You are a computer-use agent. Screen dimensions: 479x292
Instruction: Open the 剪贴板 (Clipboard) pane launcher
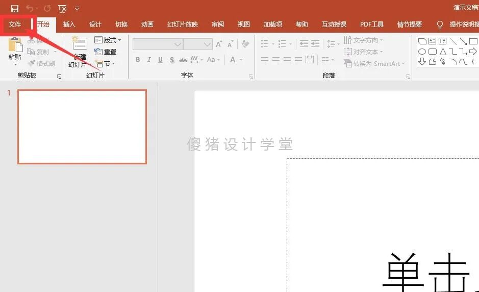tap(59, 77)
